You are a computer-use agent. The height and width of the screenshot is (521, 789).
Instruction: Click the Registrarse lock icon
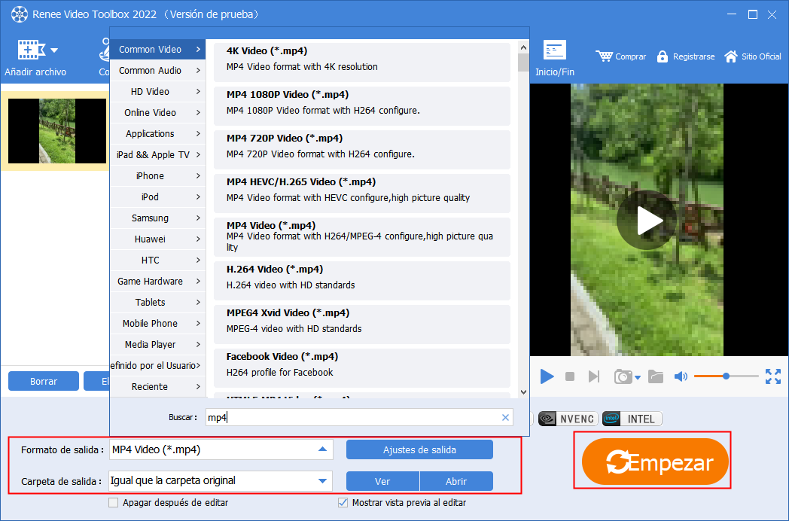tap(663, 56)
